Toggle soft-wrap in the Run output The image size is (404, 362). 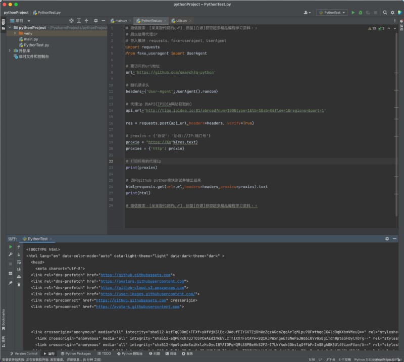point(19,262)
